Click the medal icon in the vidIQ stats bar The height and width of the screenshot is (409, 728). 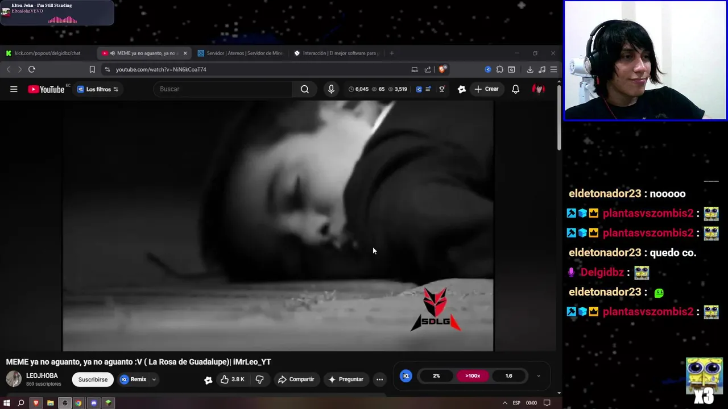[x=441, y=89]
